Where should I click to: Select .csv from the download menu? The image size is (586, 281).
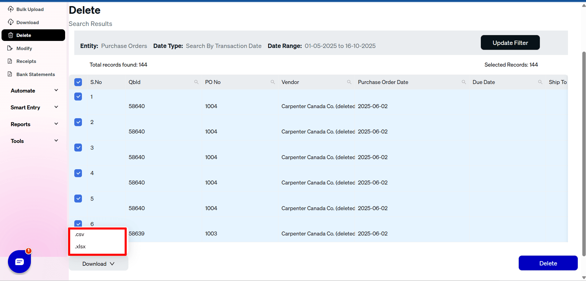(x=79, y=234)
